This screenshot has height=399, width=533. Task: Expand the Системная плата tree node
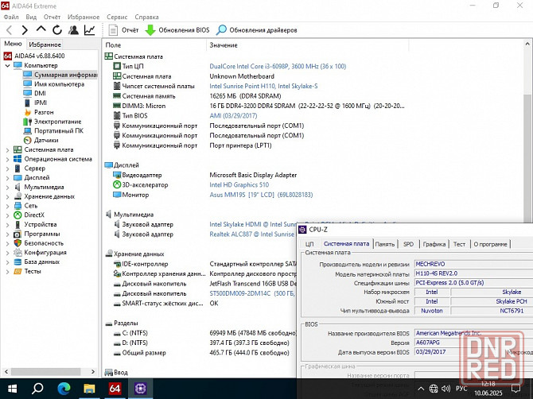tap(7, 149)
